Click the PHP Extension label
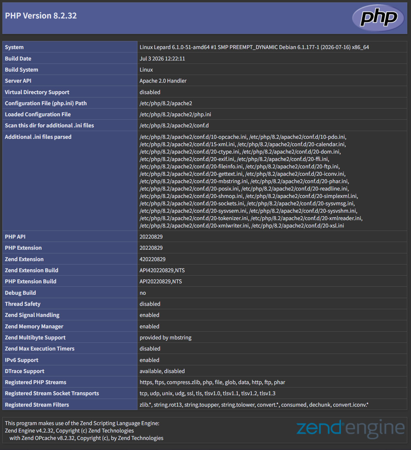This screenshot has height=450, width=411. pos(23,248)
